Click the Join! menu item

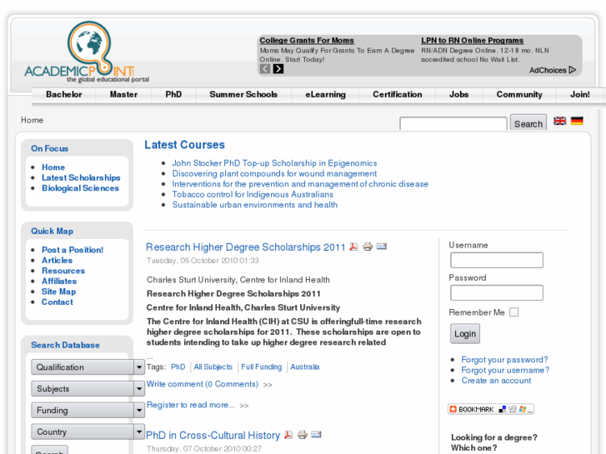click(x=580, y=94)
